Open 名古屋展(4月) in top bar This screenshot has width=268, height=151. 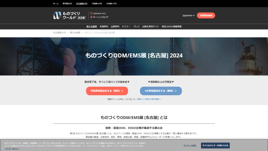pyautogui.click(x=82, y=4)
